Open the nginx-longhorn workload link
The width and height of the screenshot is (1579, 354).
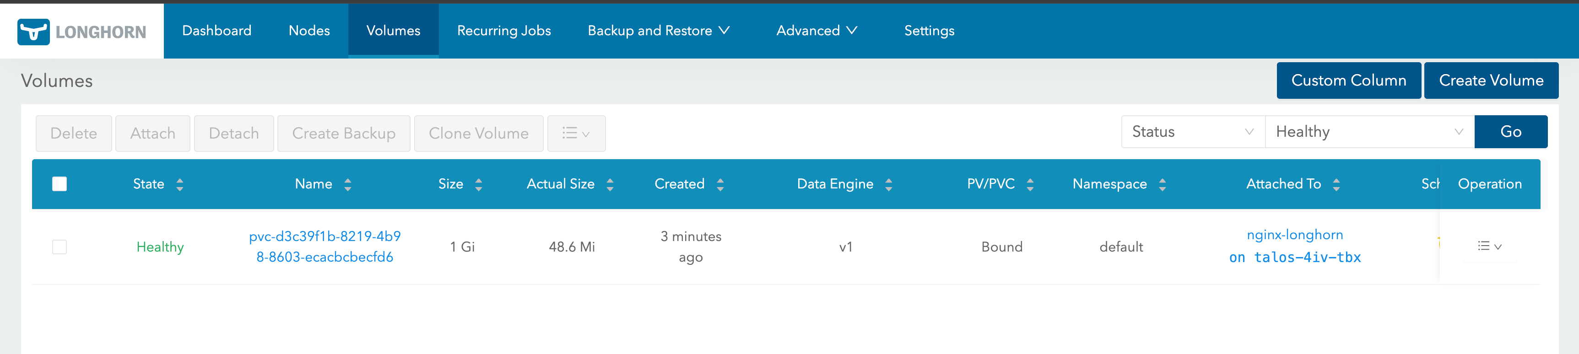pos(1294,235)
